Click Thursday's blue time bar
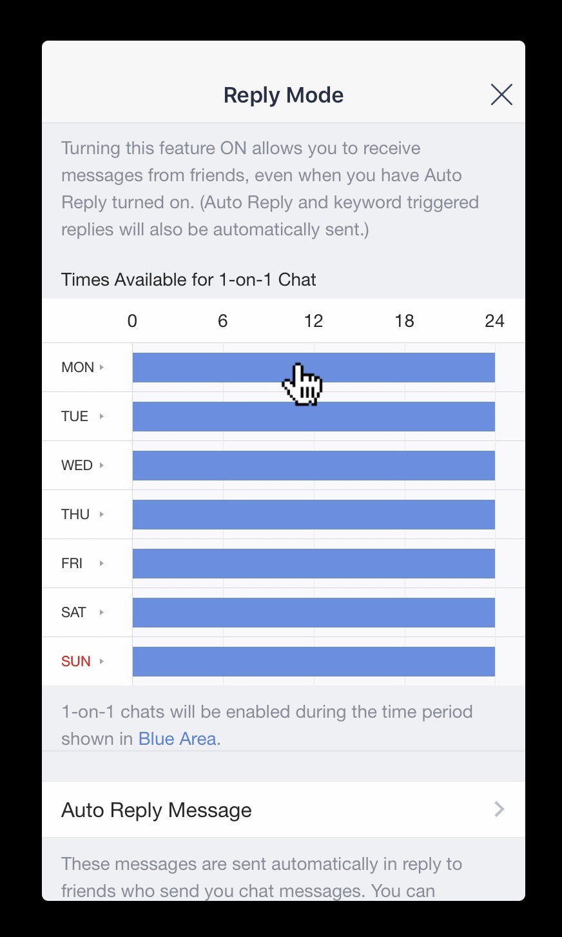Viewport: 562px width, 937px height. click(314, 515)
